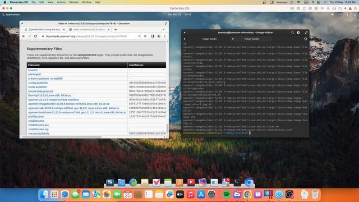The image size is (359, 202).
Task: Reload the OpenWrt downloads page
Action: [x=35, y=36]
